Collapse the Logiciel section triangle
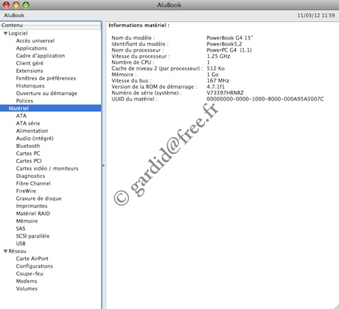The image size is (339, 309). point(5,33)
